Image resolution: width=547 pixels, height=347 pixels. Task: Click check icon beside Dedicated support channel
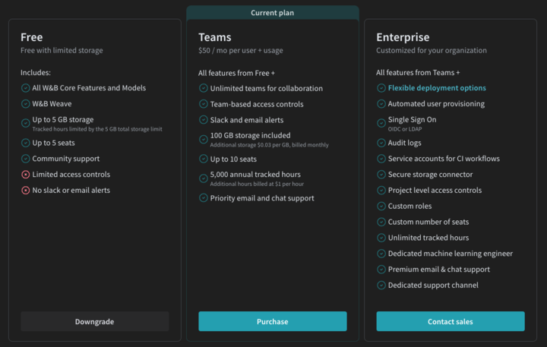[x=381, y=285]
